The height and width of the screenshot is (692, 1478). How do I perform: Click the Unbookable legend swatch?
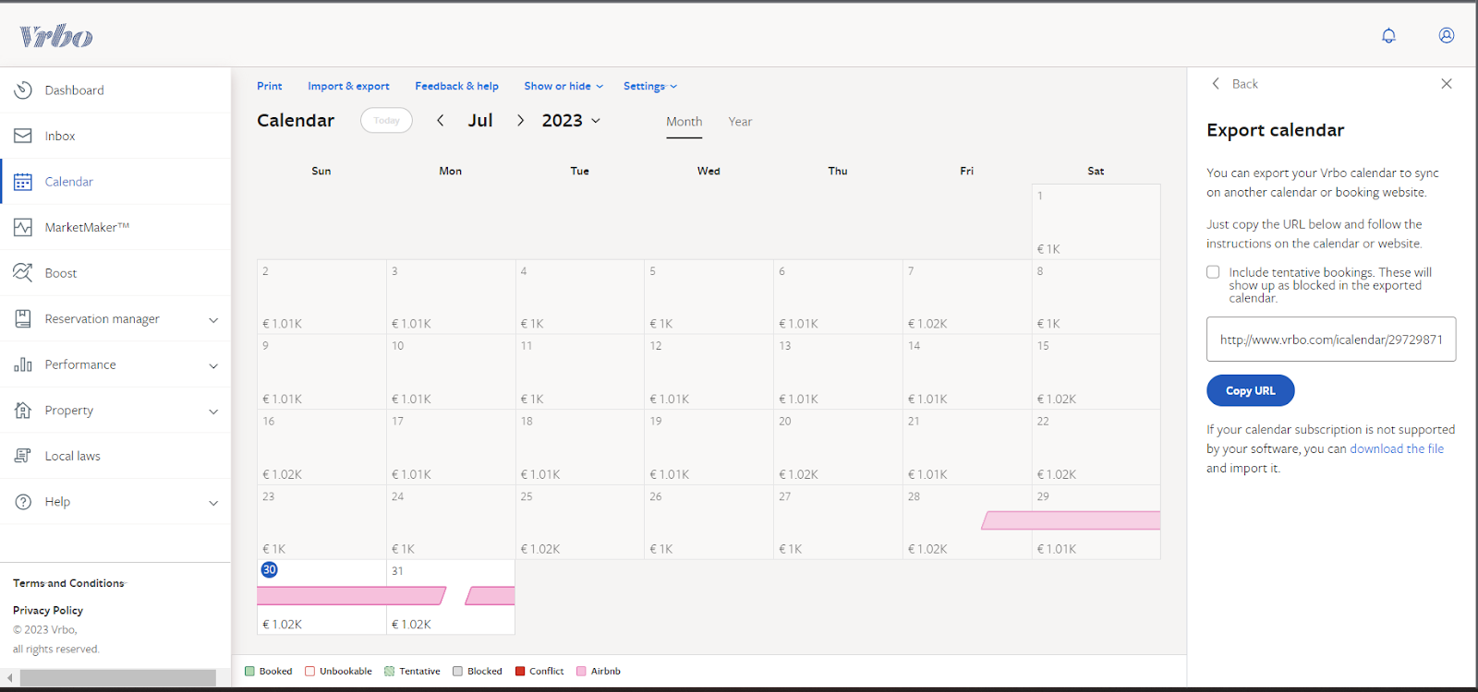(310, 671)
